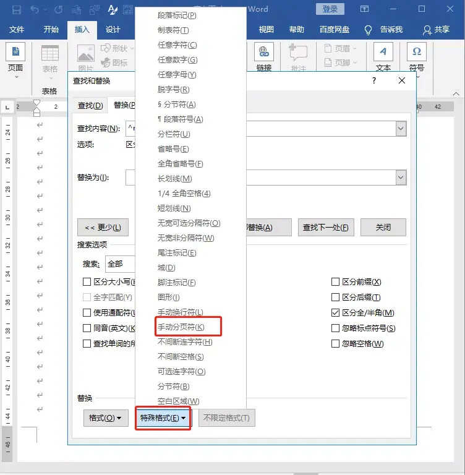Toggle 使用通配符 checkbox
Screen dimensions: 465x475
pos(87,312)
